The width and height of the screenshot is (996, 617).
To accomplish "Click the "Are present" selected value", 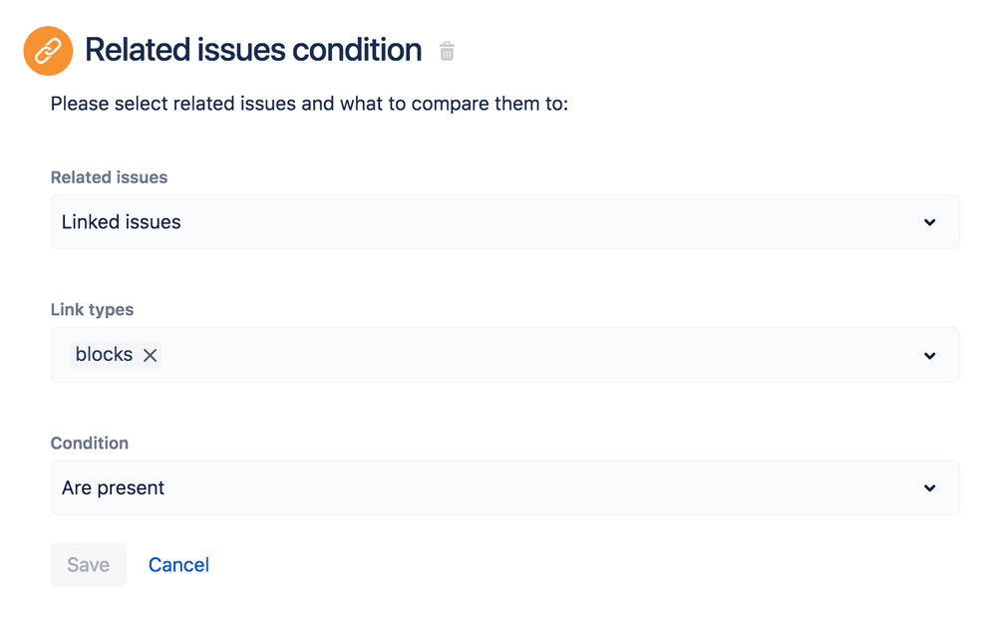I will click(114, 488).
